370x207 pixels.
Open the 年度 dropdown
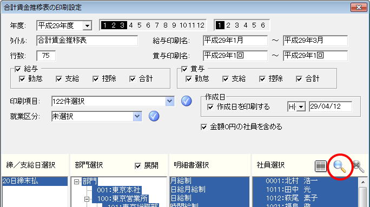point(87,25)
